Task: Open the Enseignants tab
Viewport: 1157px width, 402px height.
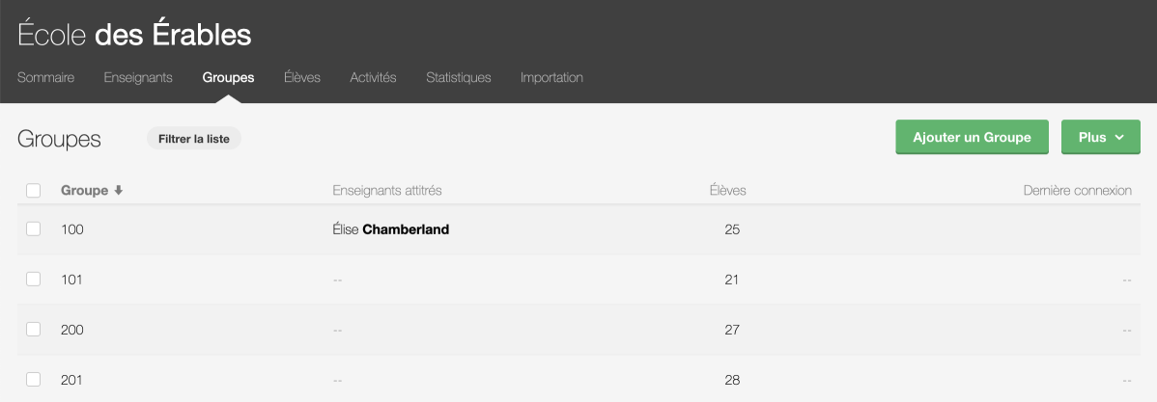Action: [138, 77]
